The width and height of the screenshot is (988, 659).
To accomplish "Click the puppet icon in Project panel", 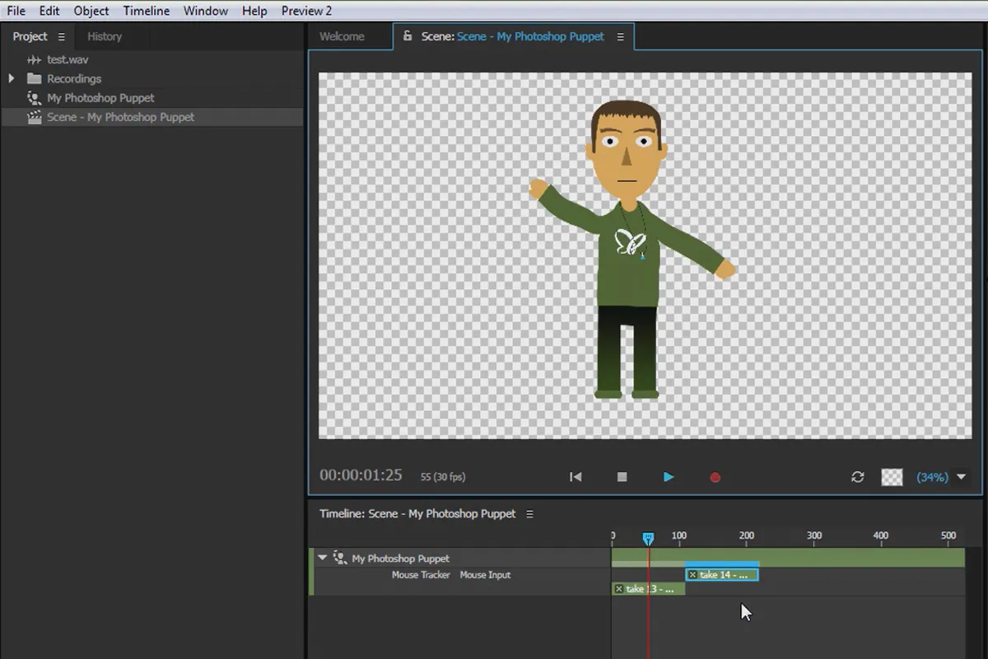I will tap(34, 97).
